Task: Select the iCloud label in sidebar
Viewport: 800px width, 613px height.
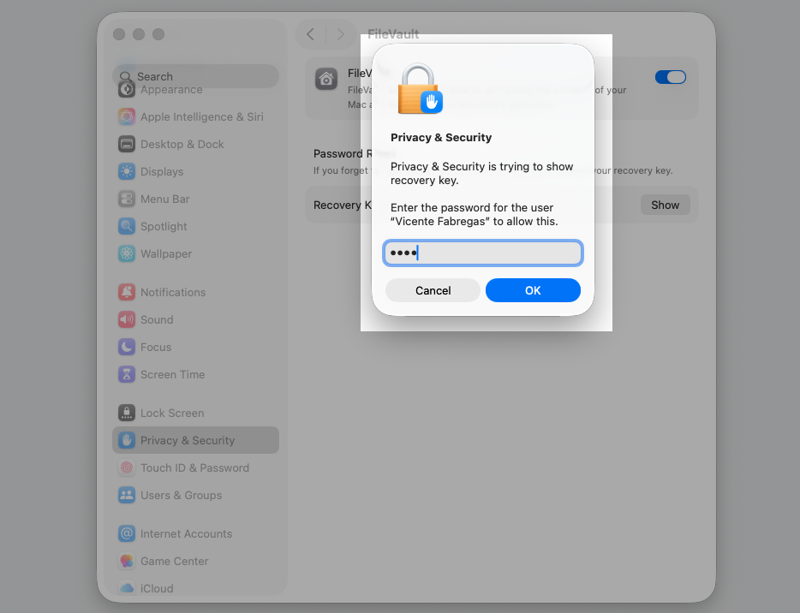Action: (x=157, y=588)
